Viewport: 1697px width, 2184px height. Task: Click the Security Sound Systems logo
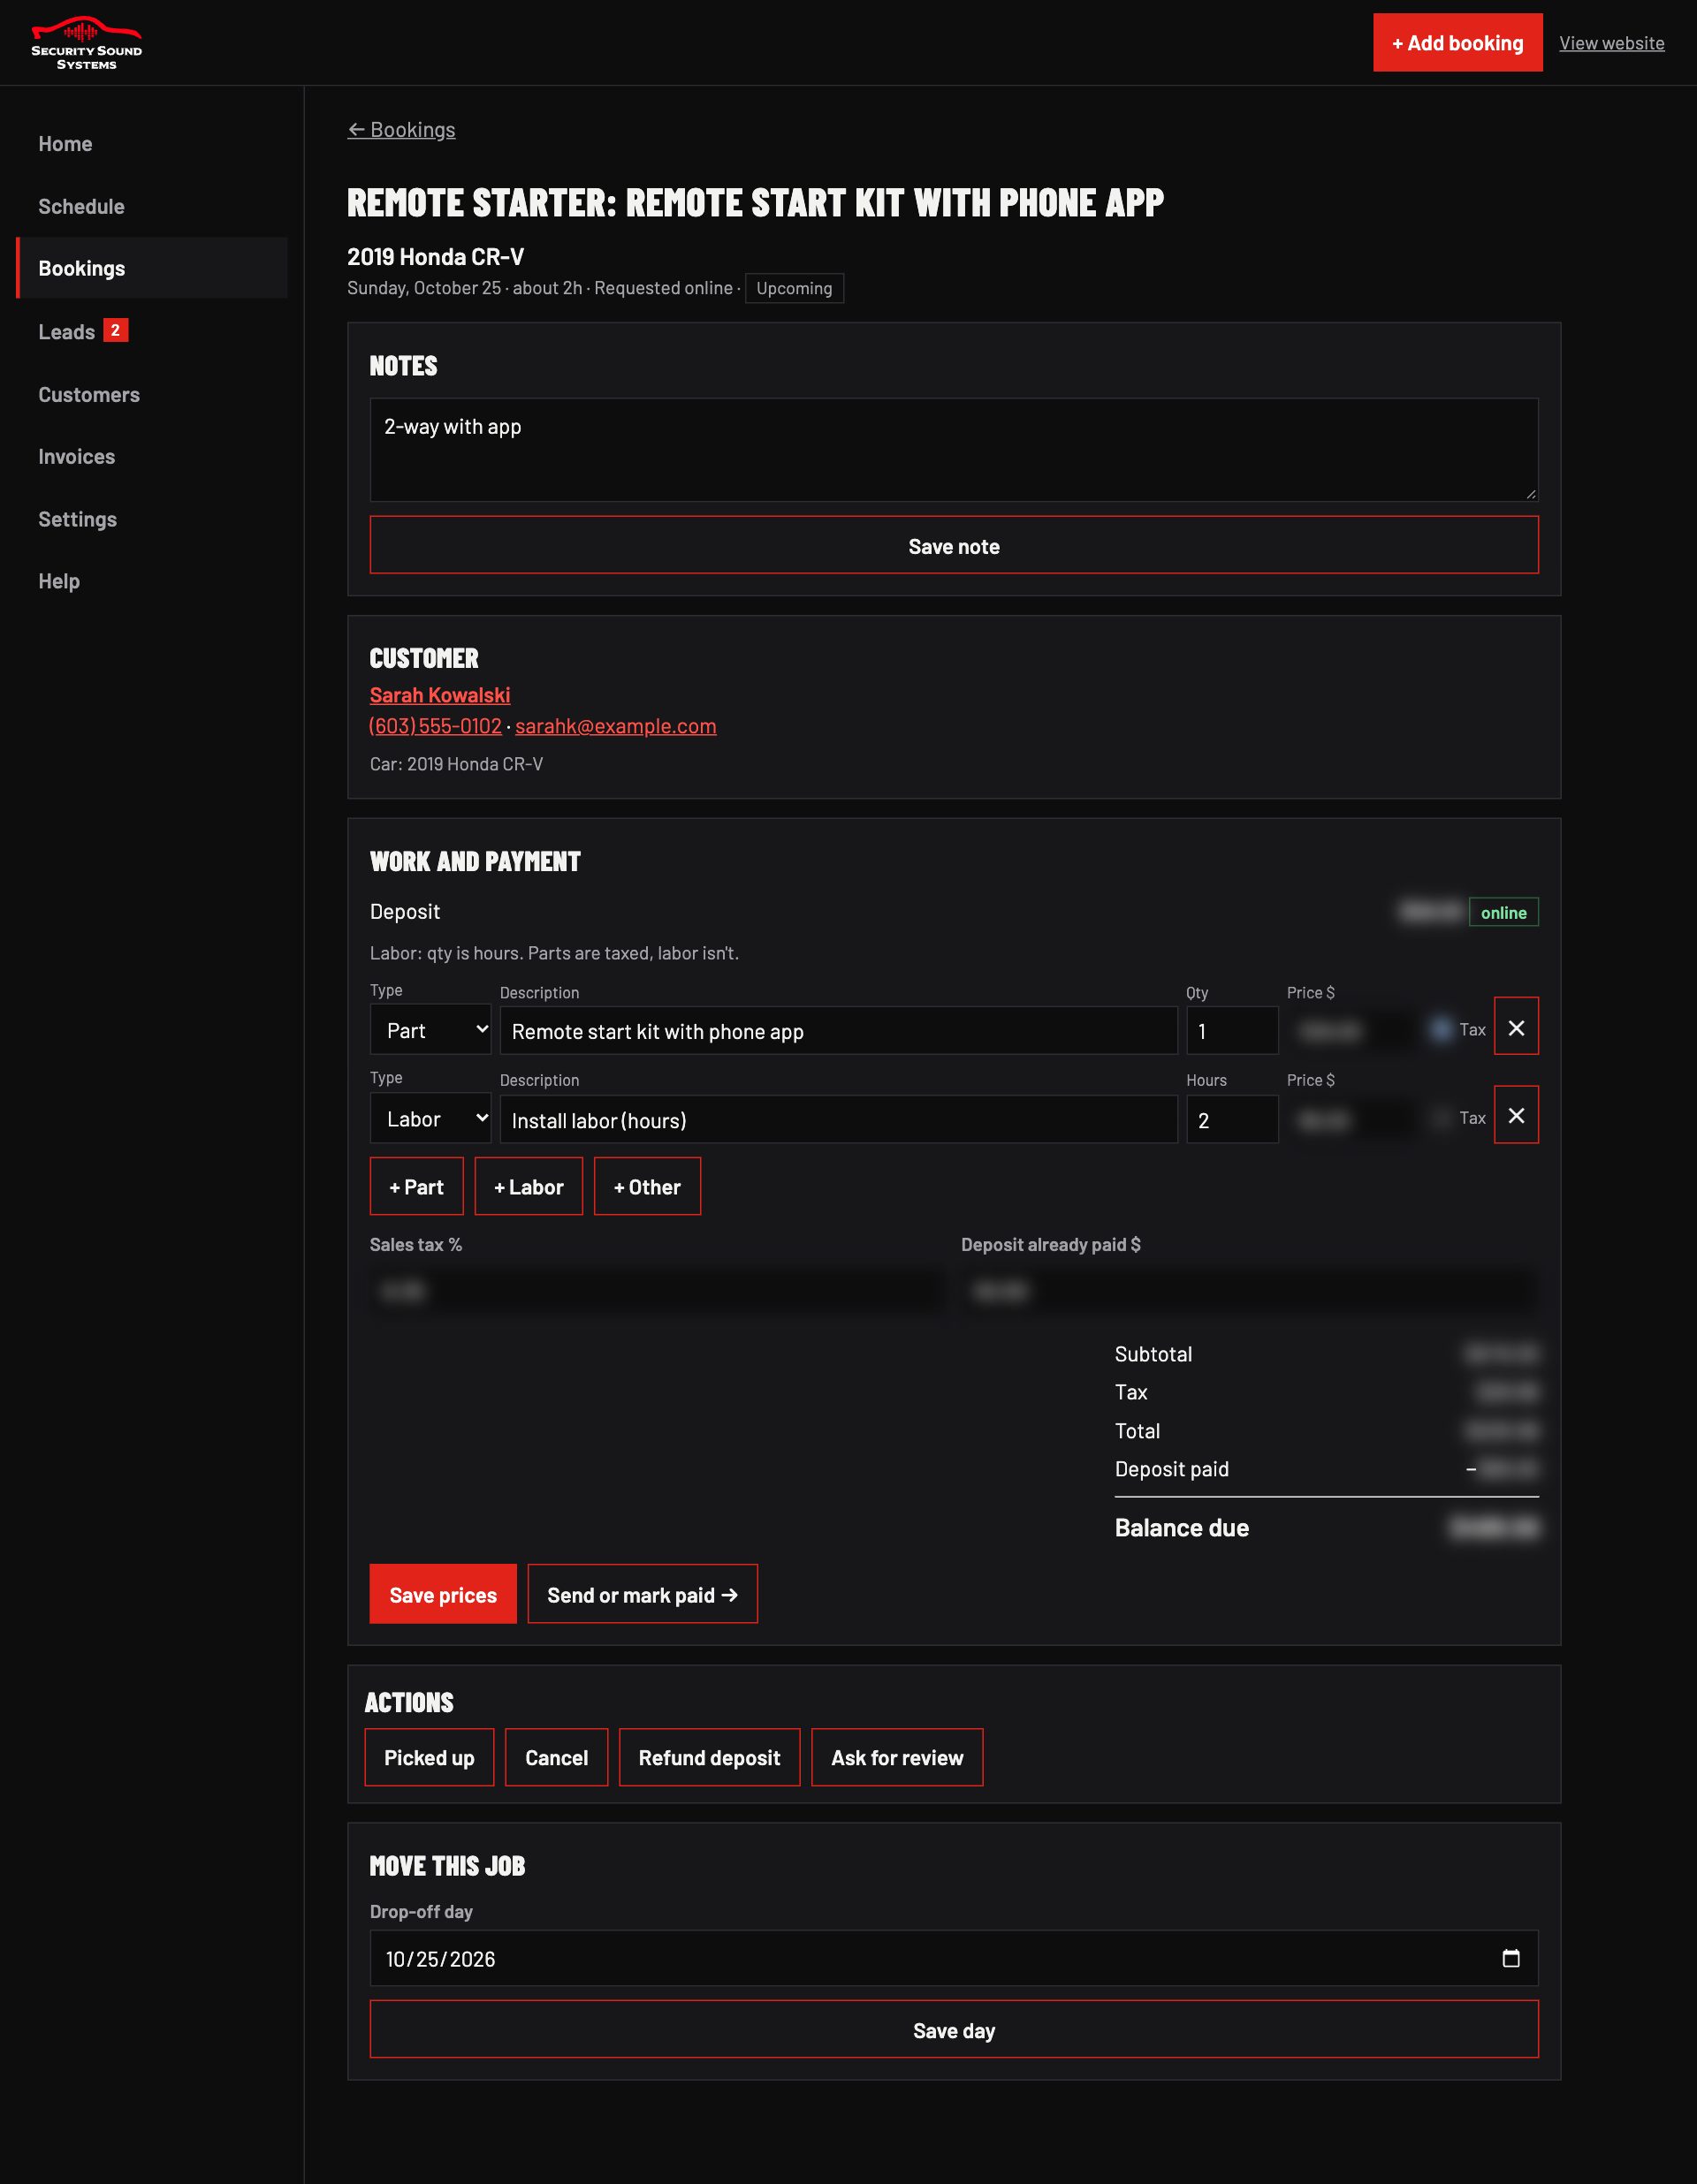86,43
